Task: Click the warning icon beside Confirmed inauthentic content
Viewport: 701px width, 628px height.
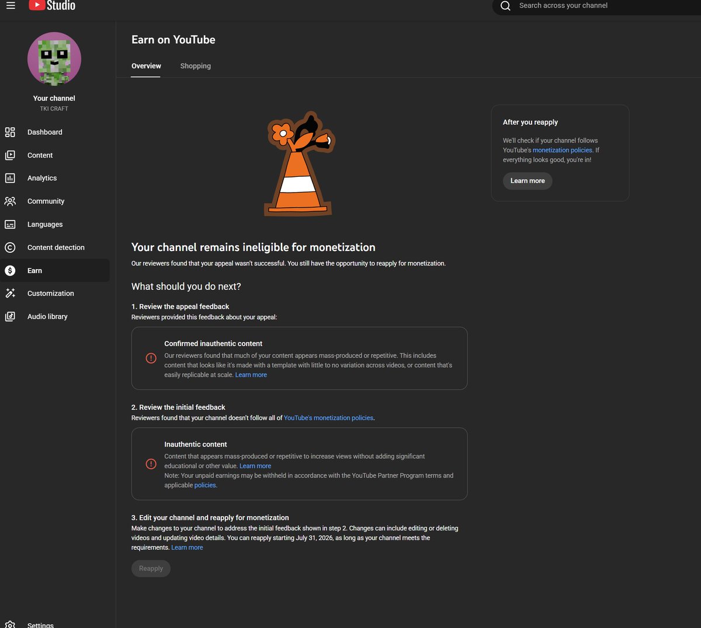Action: coord(151,358)
